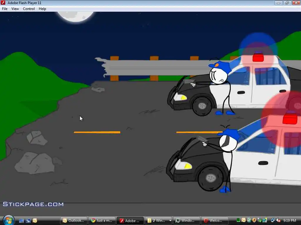
Task: Switch to the Outlook taskbar button
Action: (74, 221)
